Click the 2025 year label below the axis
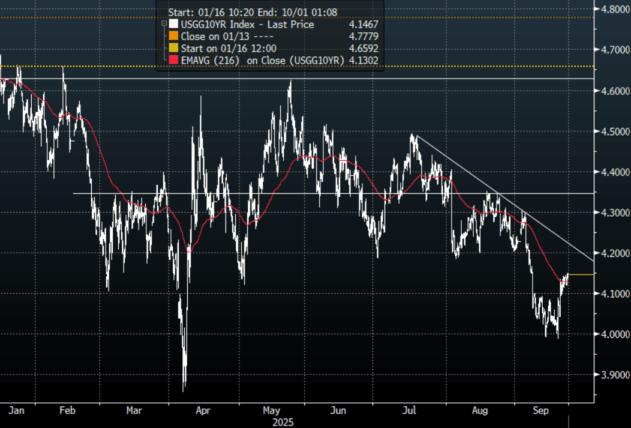 [284, 422]
